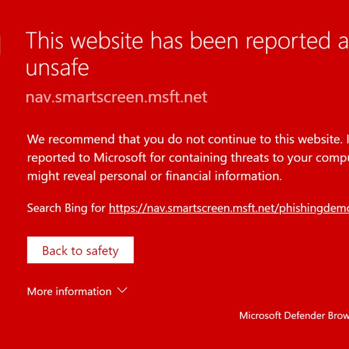Click the 'might reveal personal or financial information' line
The height and width of the screenshot is (349, 349).
[x=155, y=176]
